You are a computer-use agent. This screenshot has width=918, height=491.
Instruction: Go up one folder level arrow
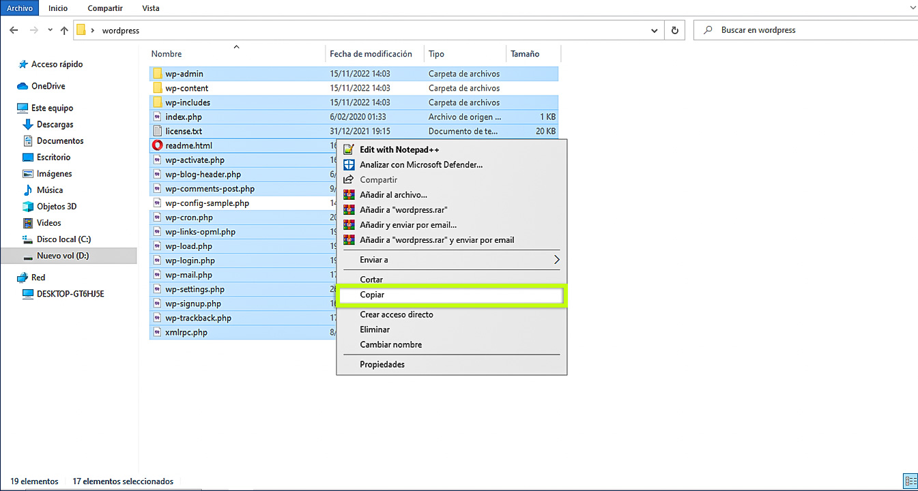tap(65, 30)
